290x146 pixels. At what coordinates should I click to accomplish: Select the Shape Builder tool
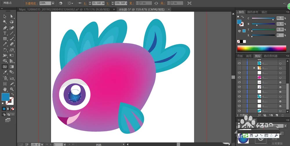[x=5, y=61]
